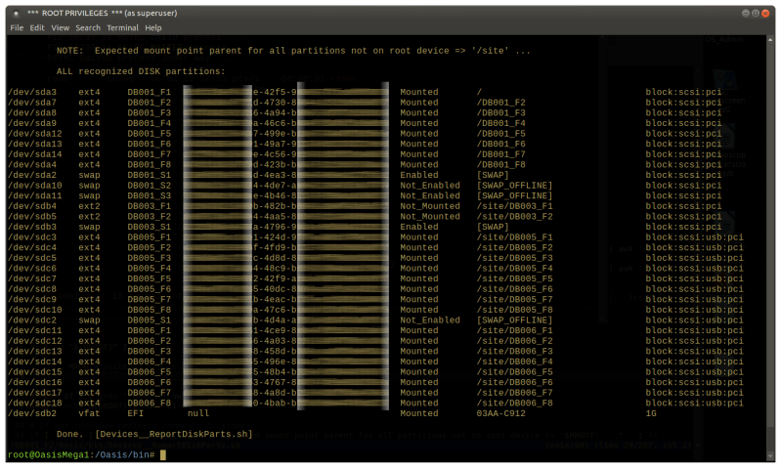The width and height of the screenshot is (781, 468).
Task: Open the Help menu
Action: (152, 28)
